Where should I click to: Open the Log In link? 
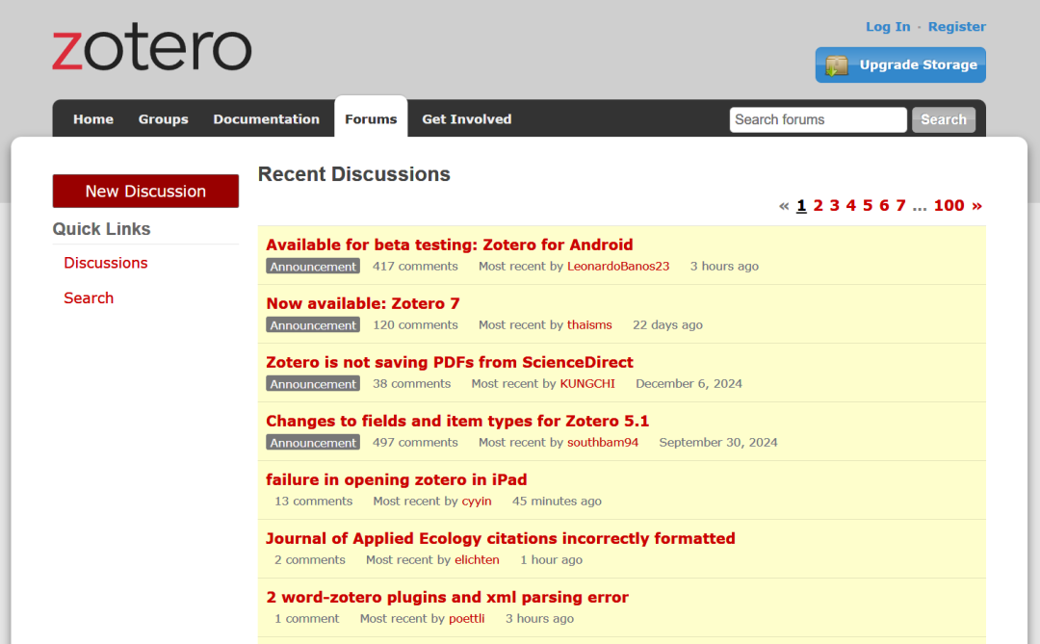[x=887, y=27]
